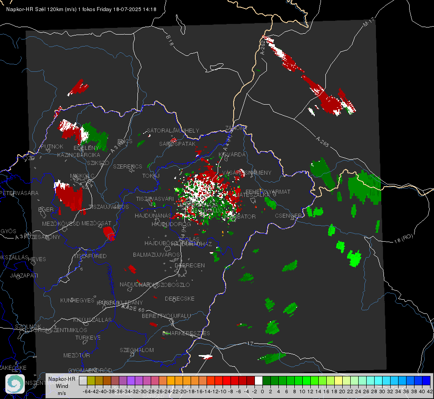Click the cyan 28 m/s legend swatch

pyautogui.click(x=379, y=381)
